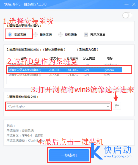Select the 备份系统 radio option
This screenshot has width=138, height=165.
[x=35, y=34]
